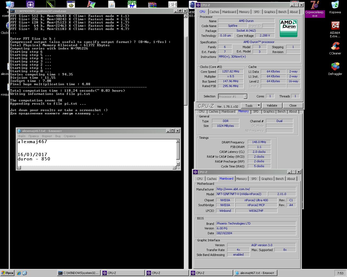Click the Internet Explorer quick launch icon
The width and height of the screenshot is (347, 277).
click(19, 273)
